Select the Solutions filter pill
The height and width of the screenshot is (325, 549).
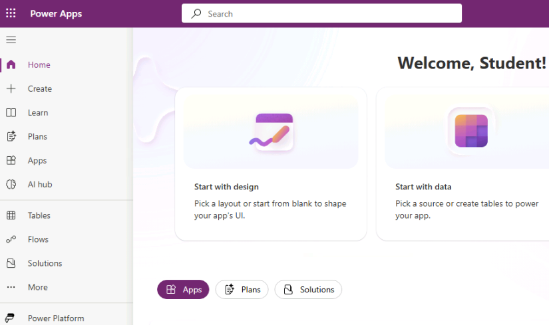(308, 289)
